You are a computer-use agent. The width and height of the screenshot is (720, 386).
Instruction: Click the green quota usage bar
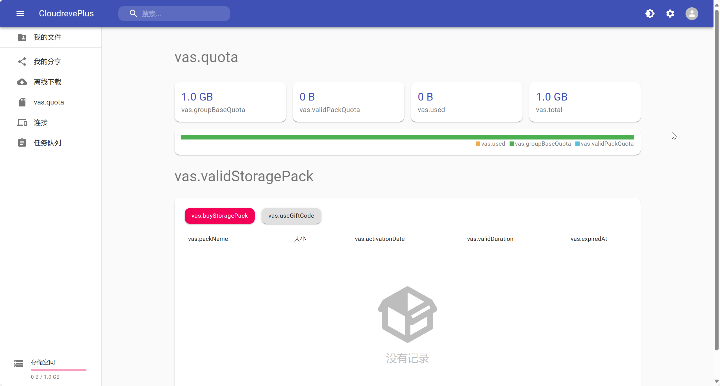(x=407, y=137)
